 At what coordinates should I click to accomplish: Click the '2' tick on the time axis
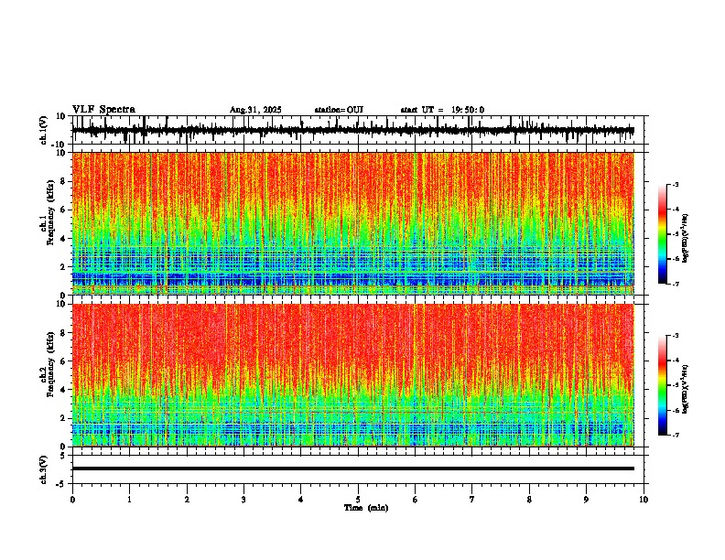[x=187, y=500]
